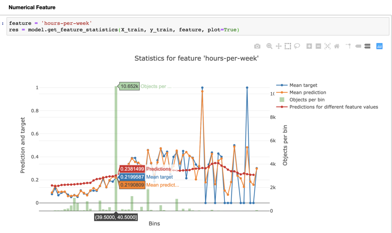
Task: Select the Zoom tool in modebar
Action: pos(269,46)
